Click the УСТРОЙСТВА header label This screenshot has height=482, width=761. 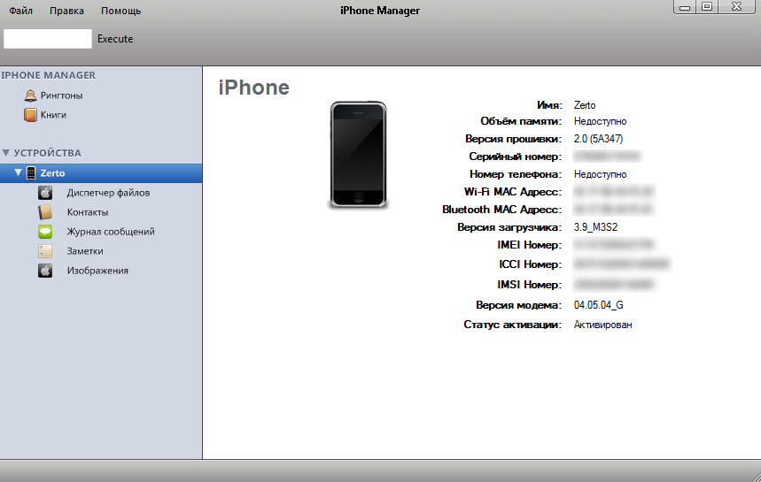pyautogui.click(x=47, y=153)
